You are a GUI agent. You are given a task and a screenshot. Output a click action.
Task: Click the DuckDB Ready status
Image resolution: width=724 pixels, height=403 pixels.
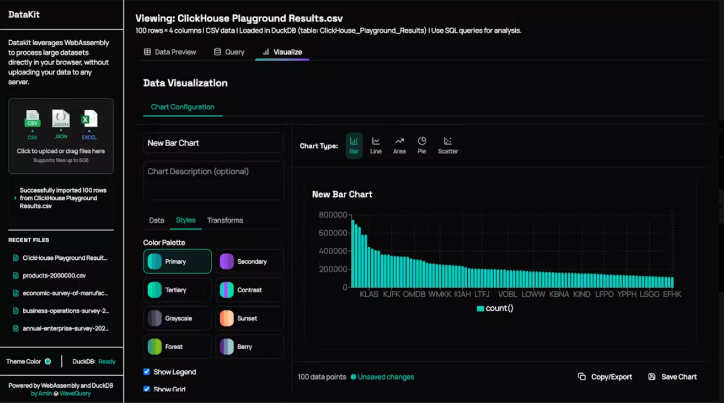point(94,362)
